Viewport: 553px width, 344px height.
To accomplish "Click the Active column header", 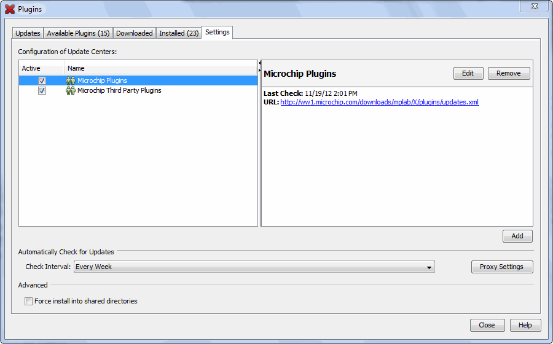I will [x=42, y=68].
